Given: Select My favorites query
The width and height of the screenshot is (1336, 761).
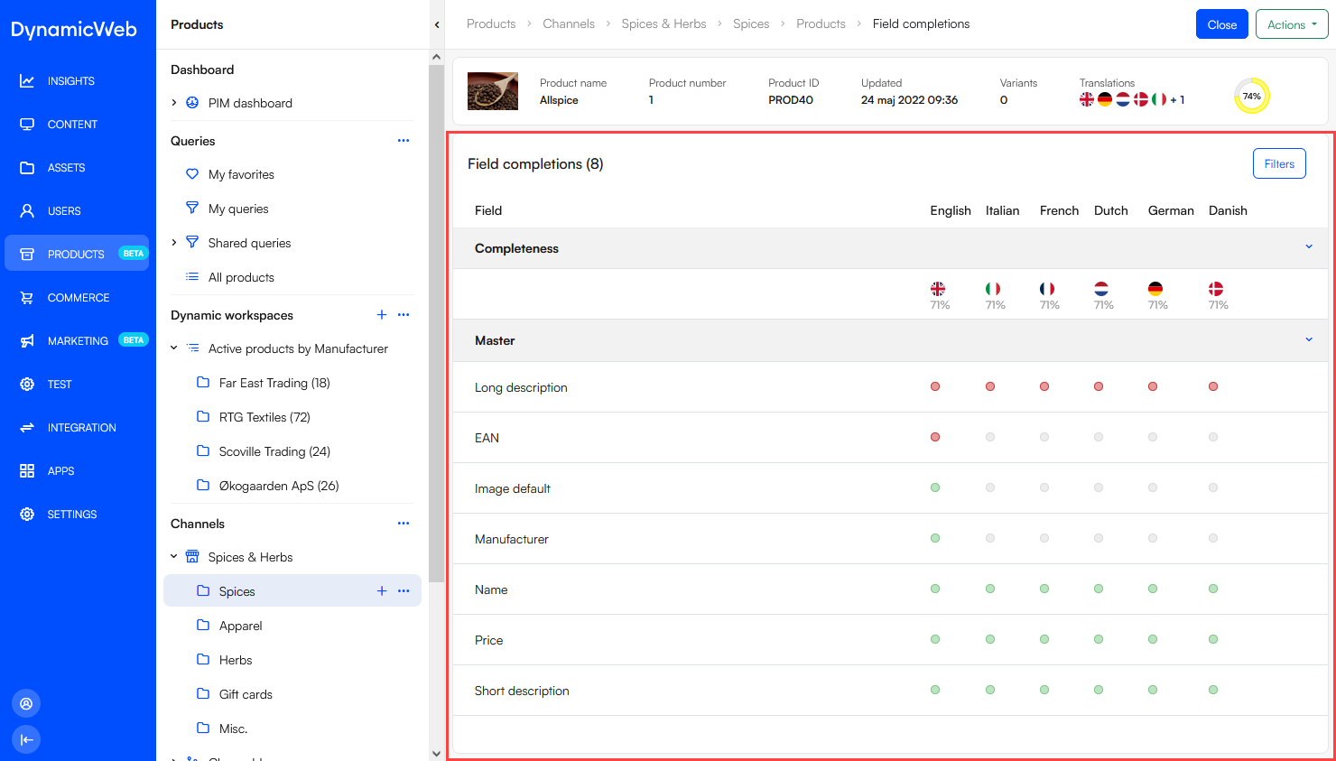Looking at the screenshot, I should click(x=241, y=174).
